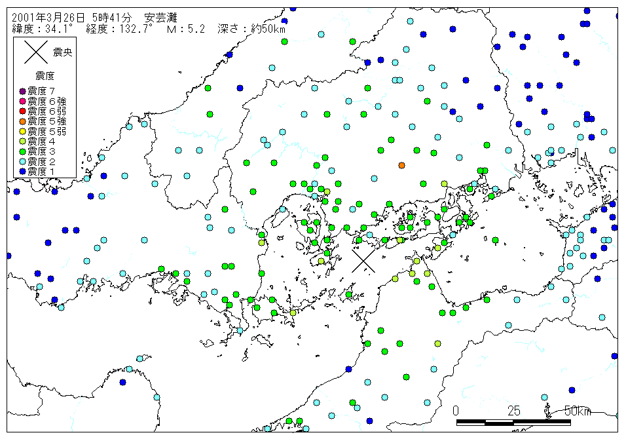Click the epicenter X marker on the map
Viewport: 626px width, 439px height.
363,261
